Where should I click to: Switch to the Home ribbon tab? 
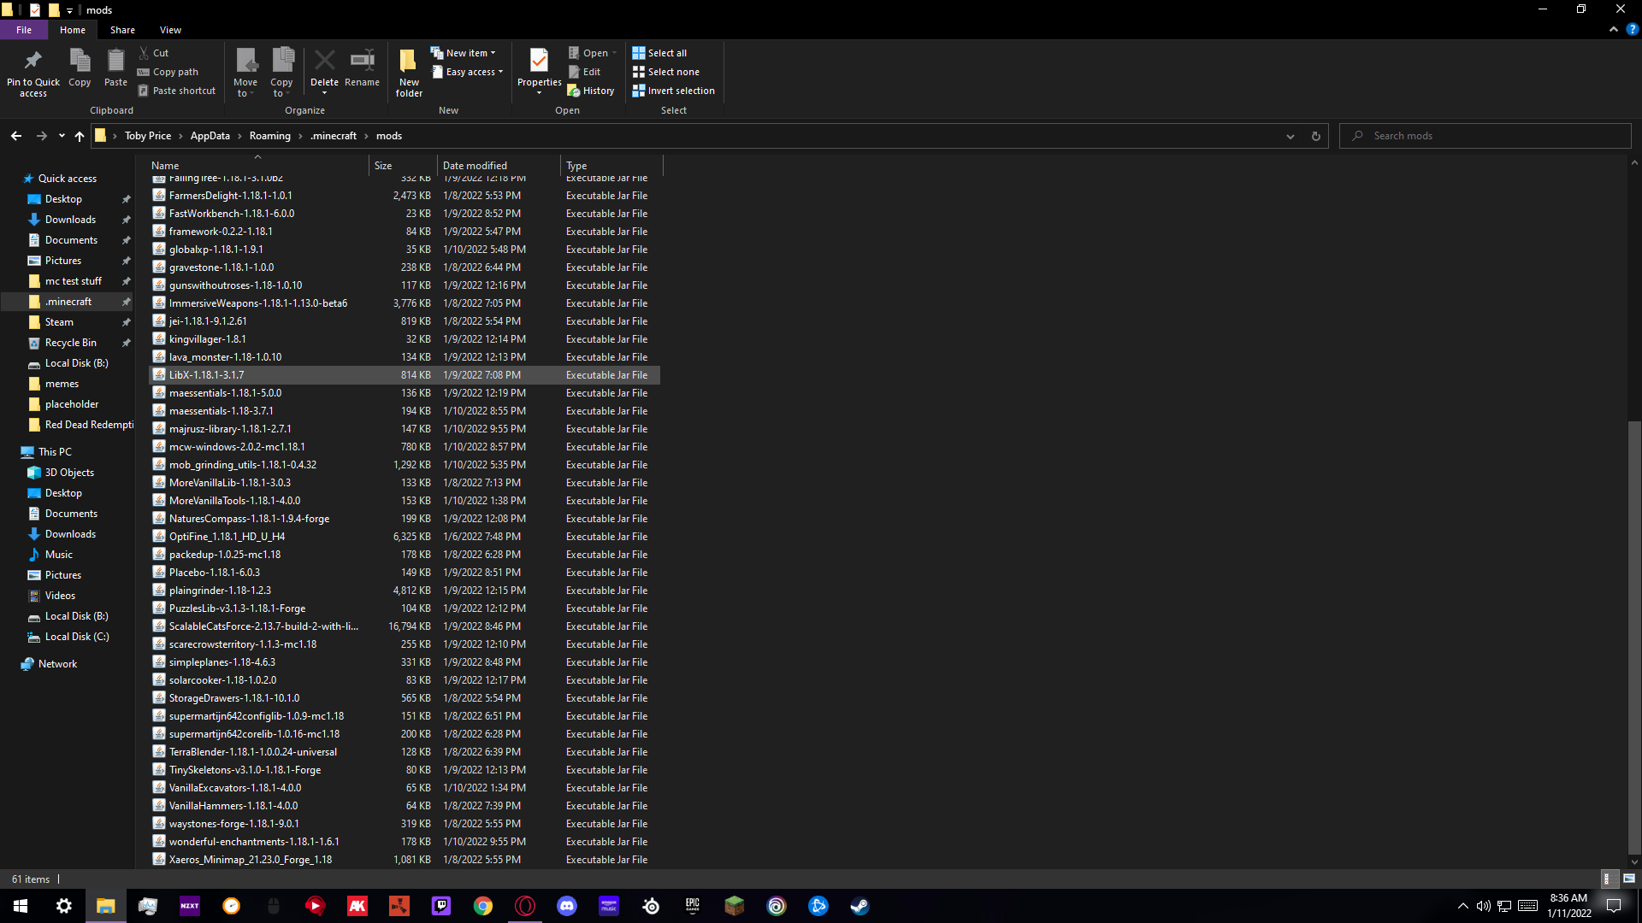73,30
